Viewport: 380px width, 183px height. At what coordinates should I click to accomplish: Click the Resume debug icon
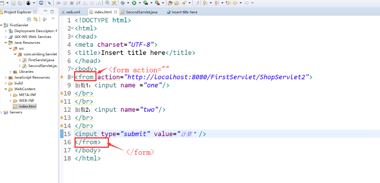58,3
